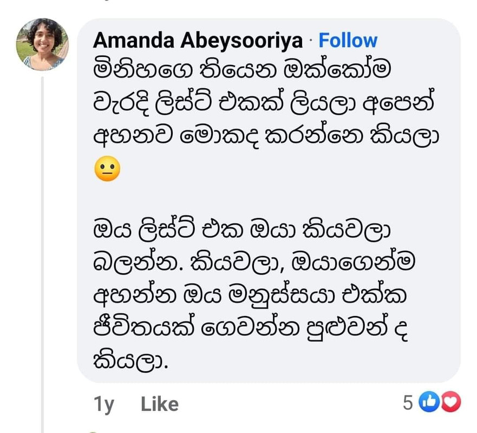Click the Amanda Abeysooriya name link

click(x=198, y=41)
